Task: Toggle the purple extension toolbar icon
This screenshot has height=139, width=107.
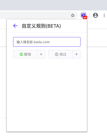Action: (x=83, y=15)
